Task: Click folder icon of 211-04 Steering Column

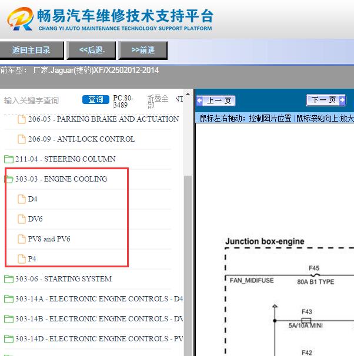Action: [x=9, y=159]
